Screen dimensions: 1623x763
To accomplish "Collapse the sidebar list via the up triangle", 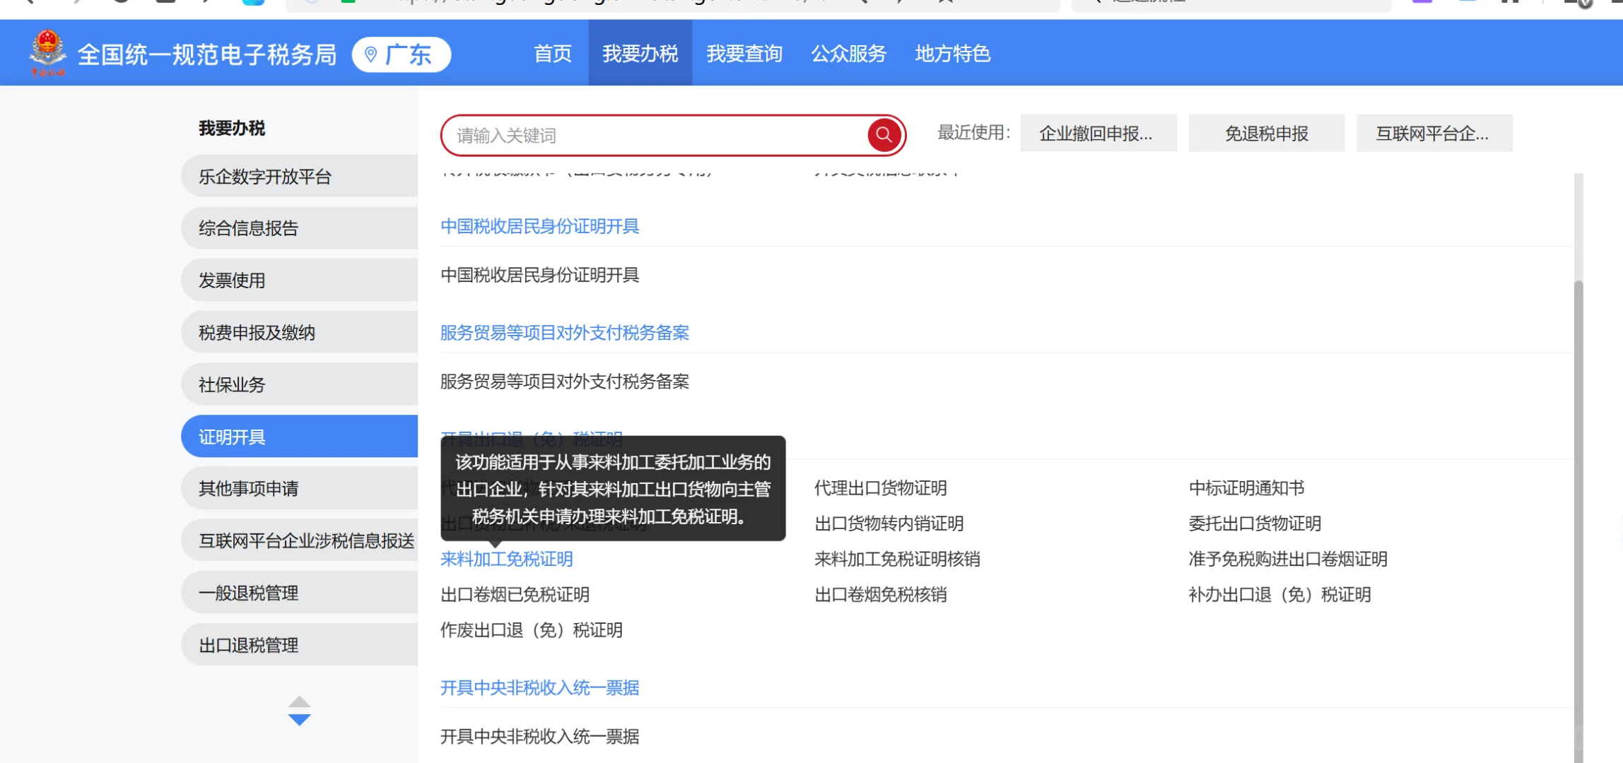I will point(300,703).
